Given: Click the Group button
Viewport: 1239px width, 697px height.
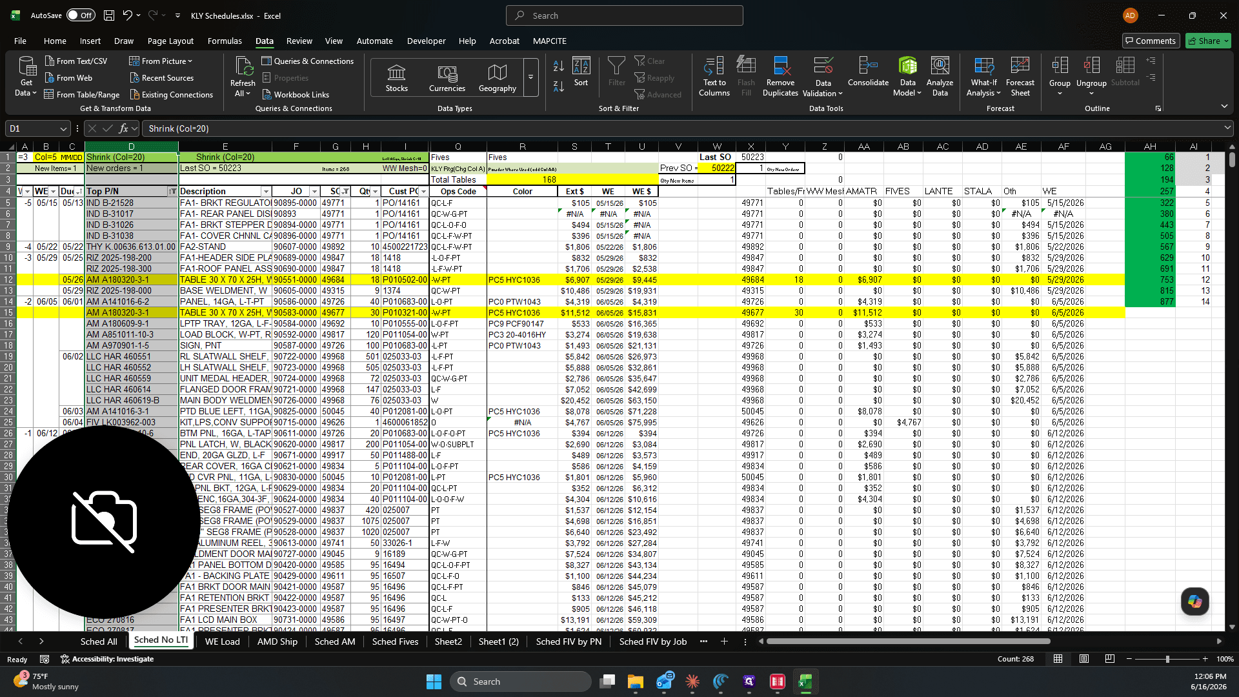Looking at the screenshot, I should click(1060, 76).
